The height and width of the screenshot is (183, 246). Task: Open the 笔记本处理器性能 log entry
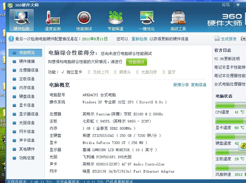[x=230, y=76]
